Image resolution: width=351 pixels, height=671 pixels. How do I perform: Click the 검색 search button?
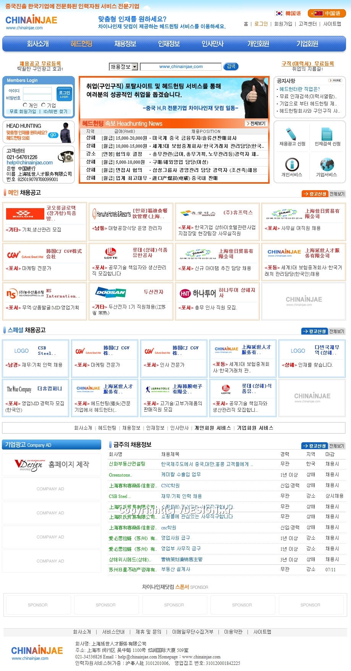click(231, 66)
